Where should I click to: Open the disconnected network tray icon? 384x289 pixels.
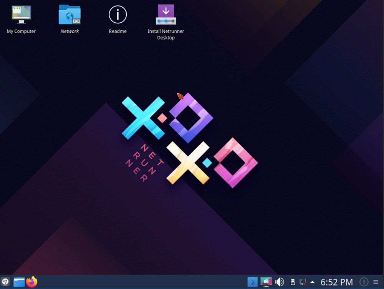[x=303, y=282]
